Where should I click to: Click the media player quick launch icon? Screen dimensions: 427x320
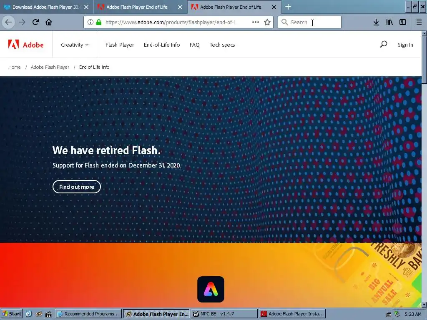tap(48, 314)
